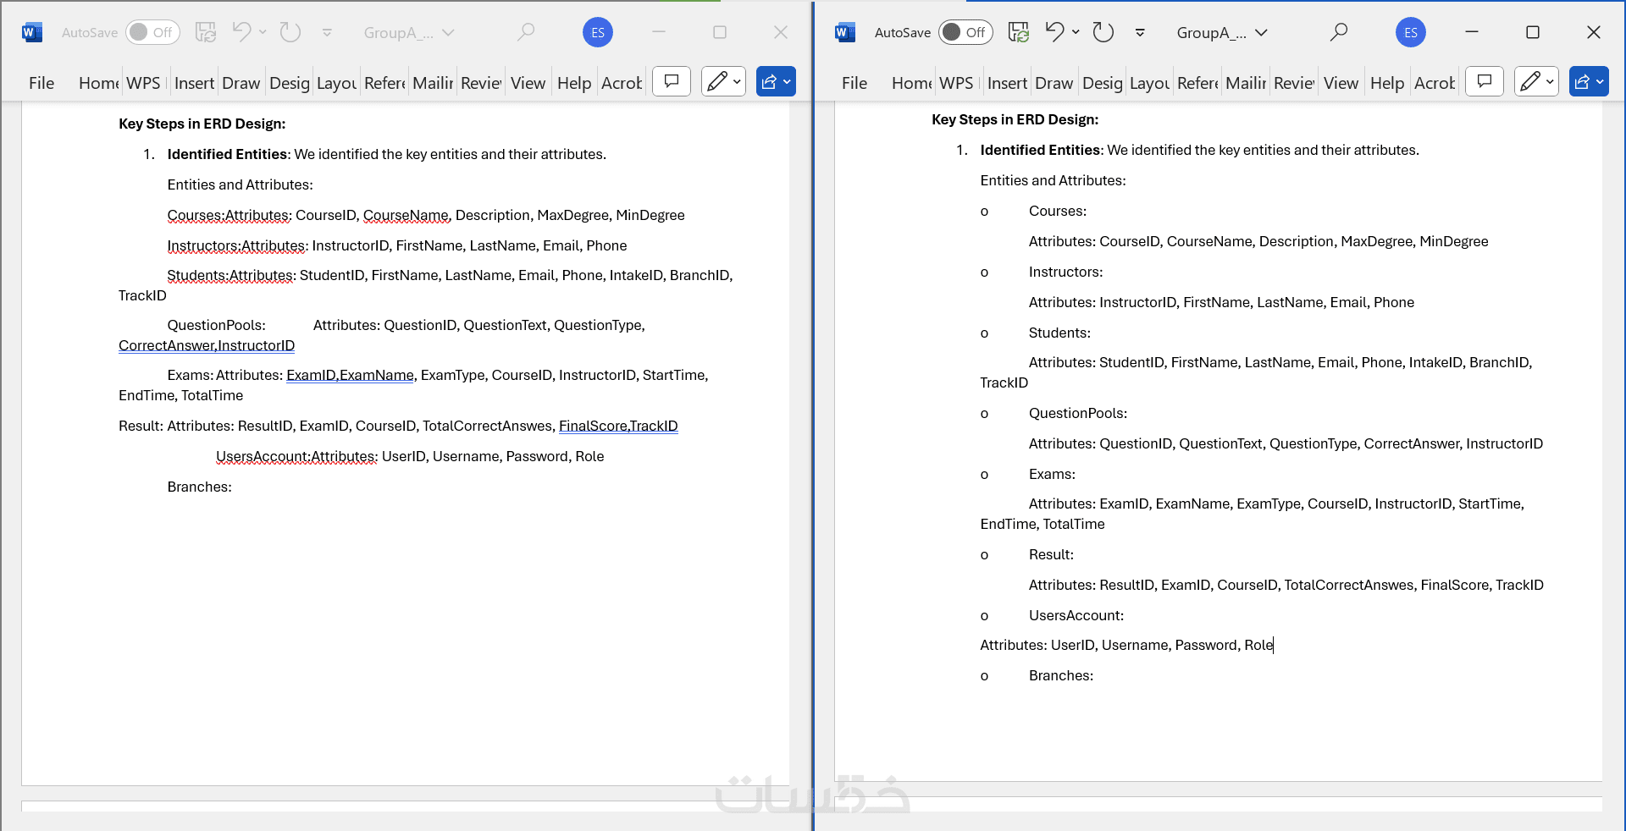The height and width of the screenshot is (831, 1626).
Task: Open View tab in left window
Action: [528, 83]
